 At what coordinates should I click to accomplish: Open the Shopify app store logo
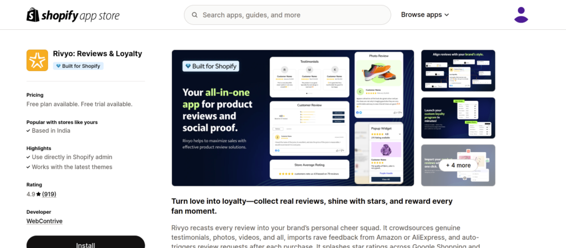pyautogui.click(x=73, y=15)
